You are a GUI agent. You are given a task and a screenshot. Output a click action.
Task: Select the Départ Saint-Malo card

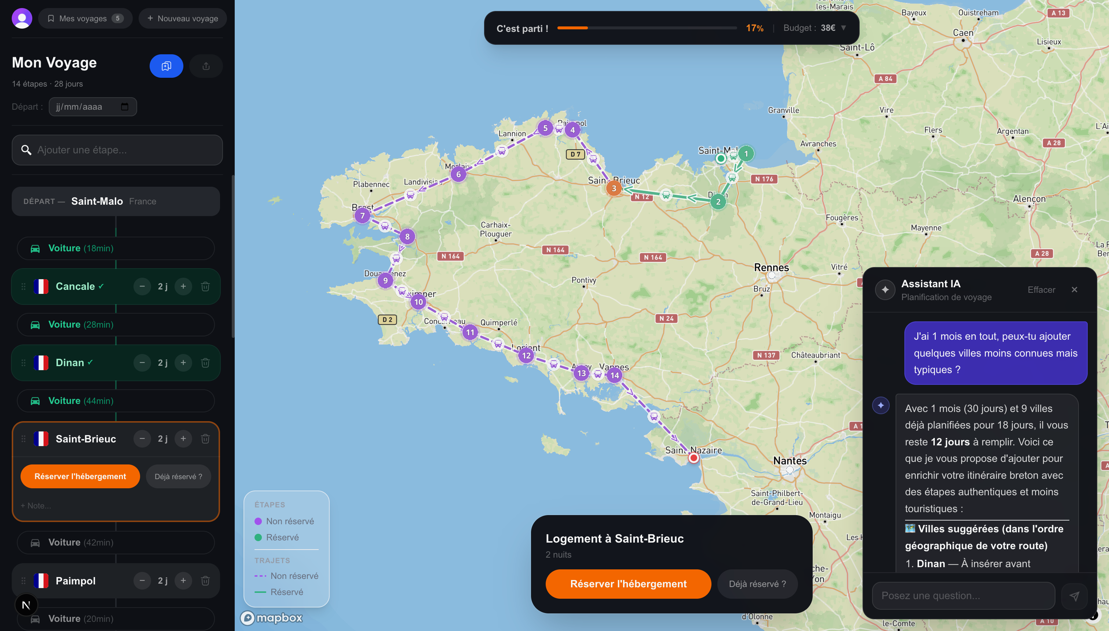pyautogui.click(x=116, y=201)
